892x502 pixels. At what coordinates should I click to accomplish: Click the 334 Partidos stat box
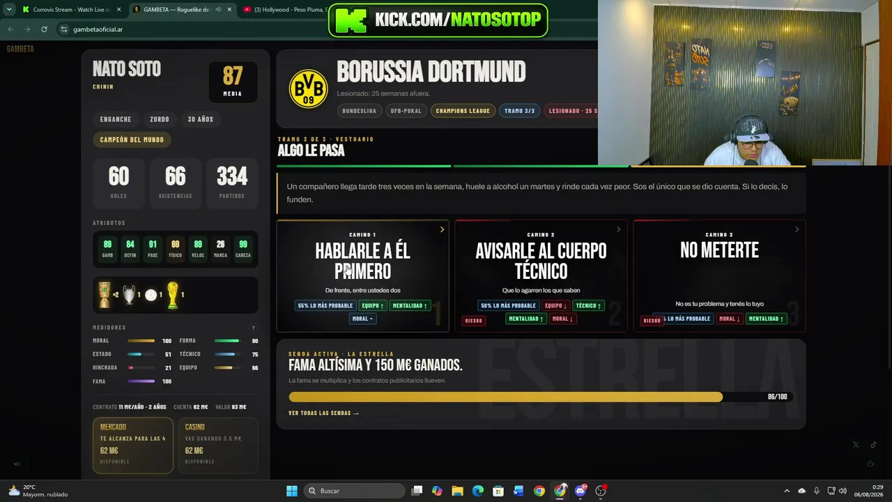coord(232,183)
